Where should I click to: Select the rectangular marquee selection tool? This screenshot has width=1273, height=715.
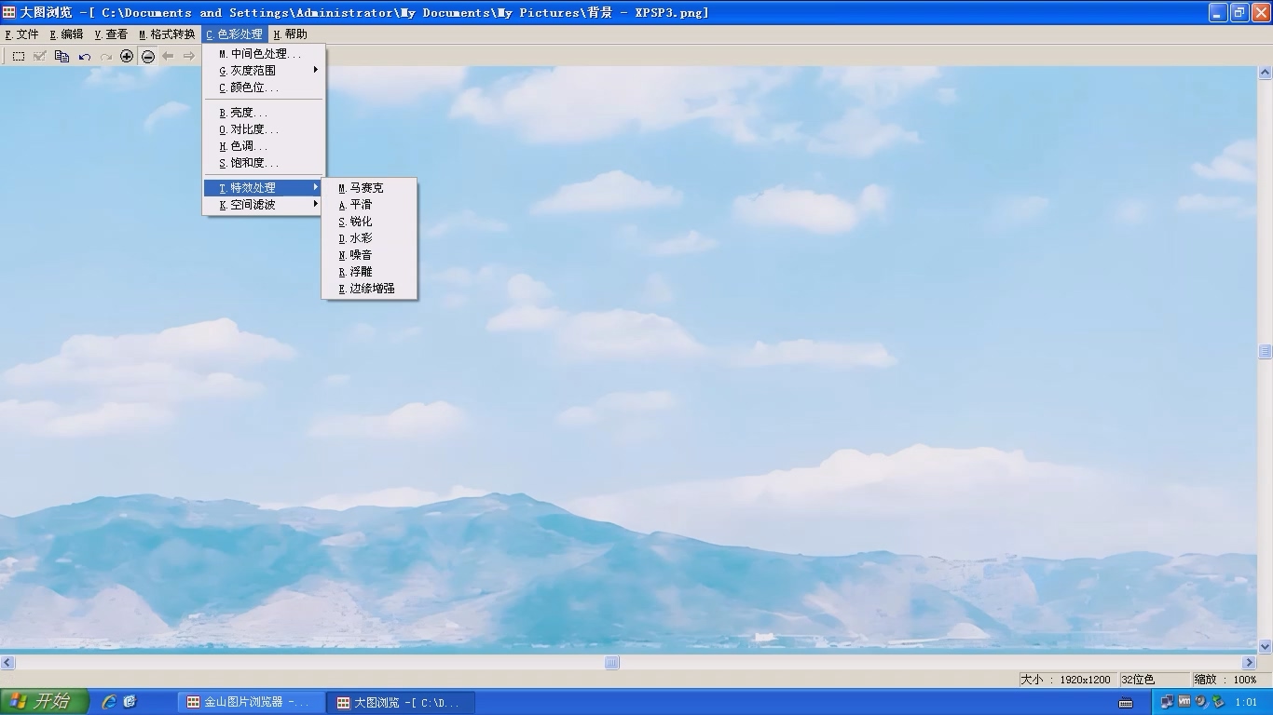coord(19,56)
